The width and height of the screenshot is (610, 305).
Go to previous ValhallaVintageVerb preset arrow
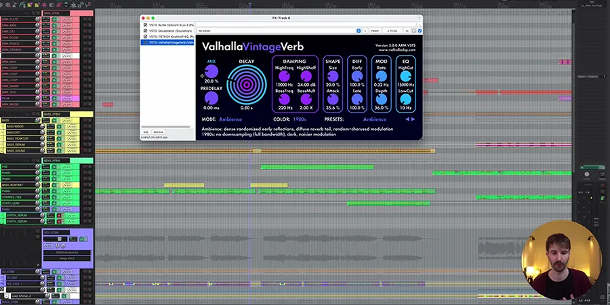407,119
